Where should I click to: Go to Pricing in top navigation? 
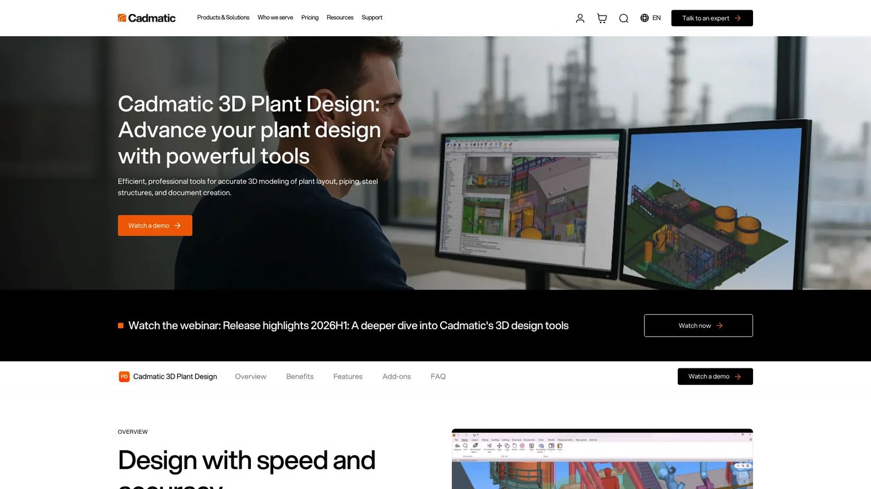pos(310,18)
